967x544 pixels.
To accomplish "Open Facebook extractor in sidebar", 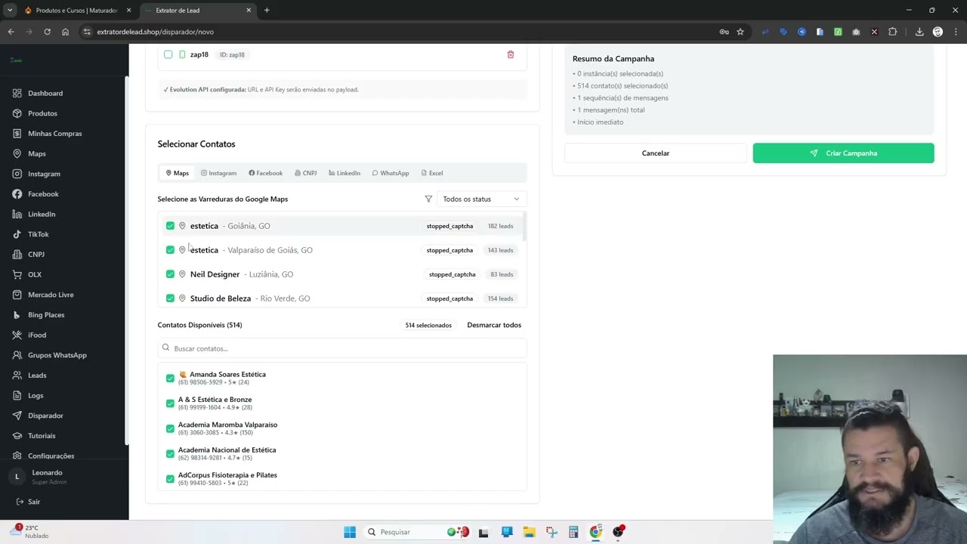I will (43, 194).
